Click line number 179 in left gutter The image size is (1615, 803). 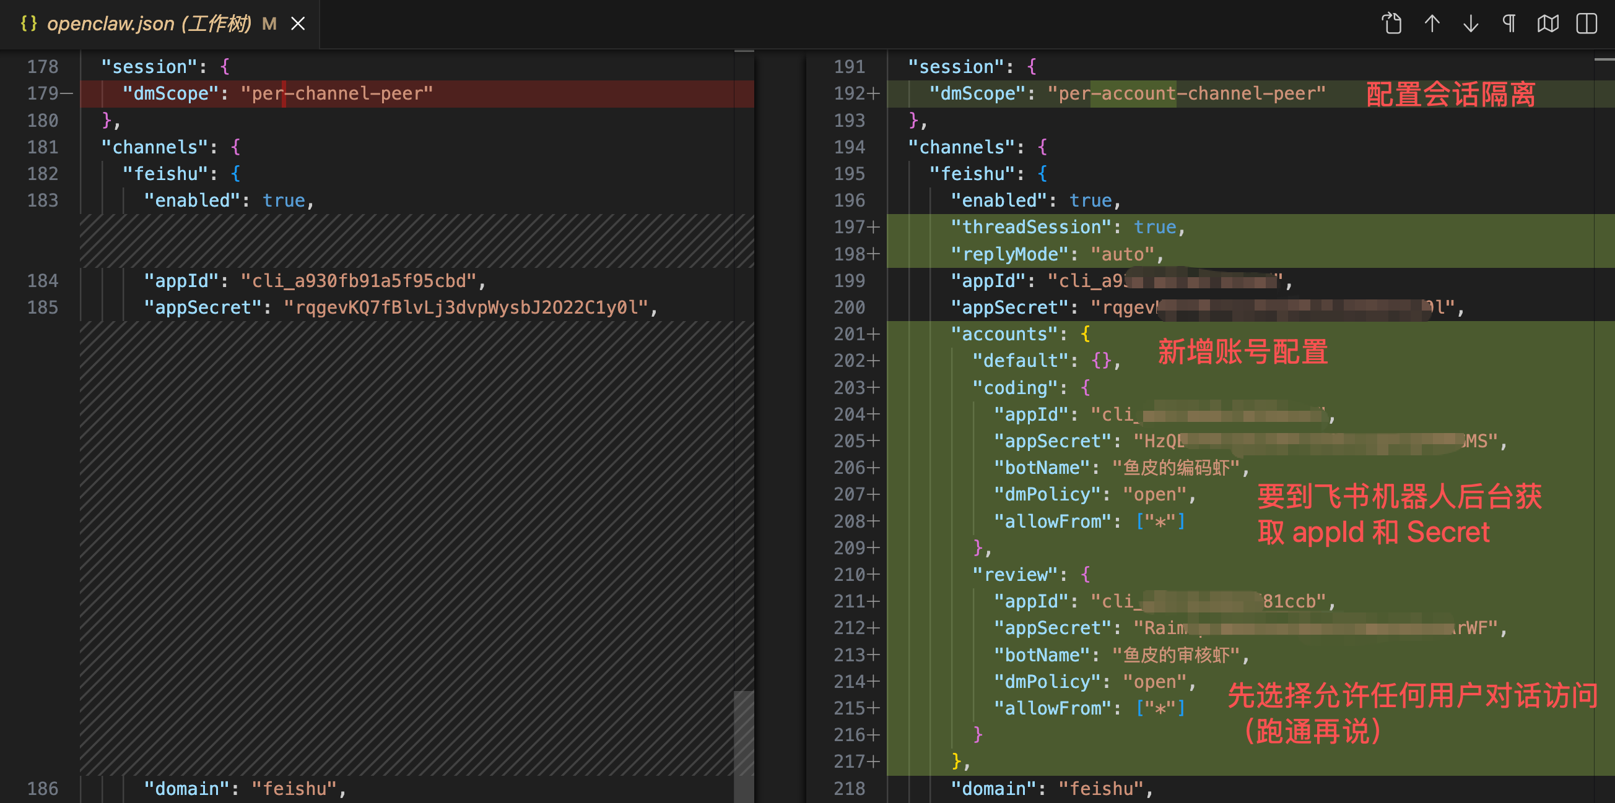pos(43,93)
